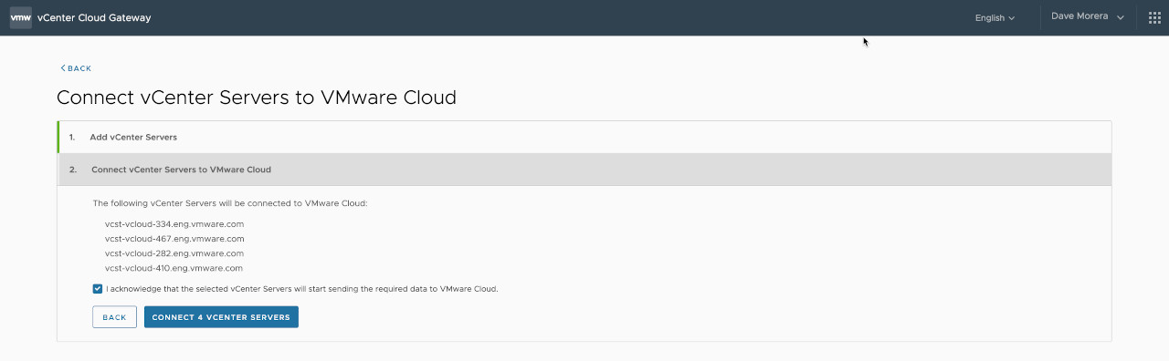Uncheck the data acknowledgment checkbox
The image size is (1169, 361).
pyautogui.click(x=98, y=289)
